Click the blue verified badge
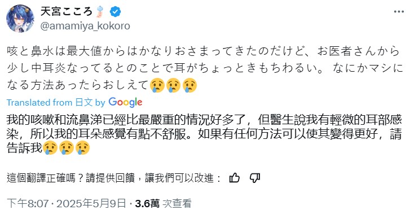This screenshot has height=214, width=410. tap(115, 12)
